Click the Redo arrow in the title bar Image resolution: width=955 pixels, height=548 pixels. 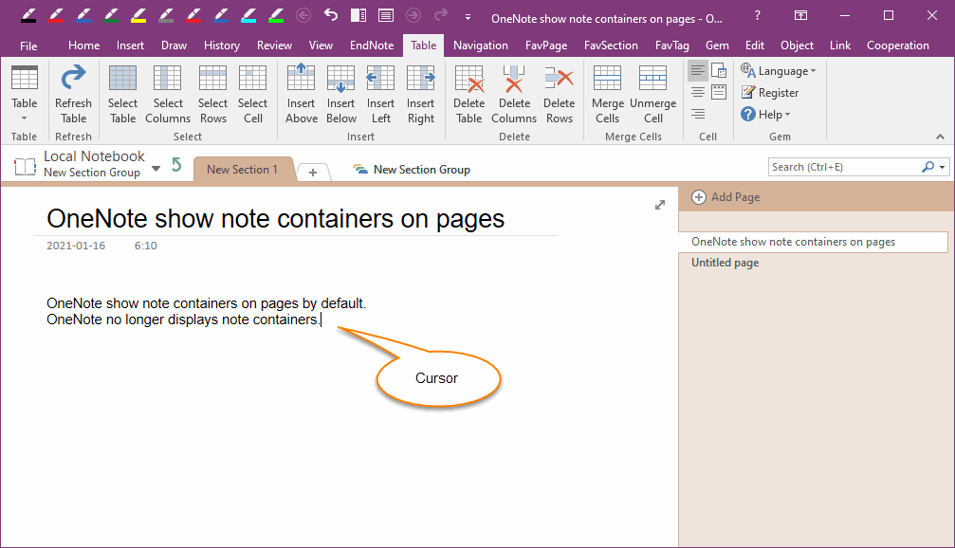click(440, 14)
